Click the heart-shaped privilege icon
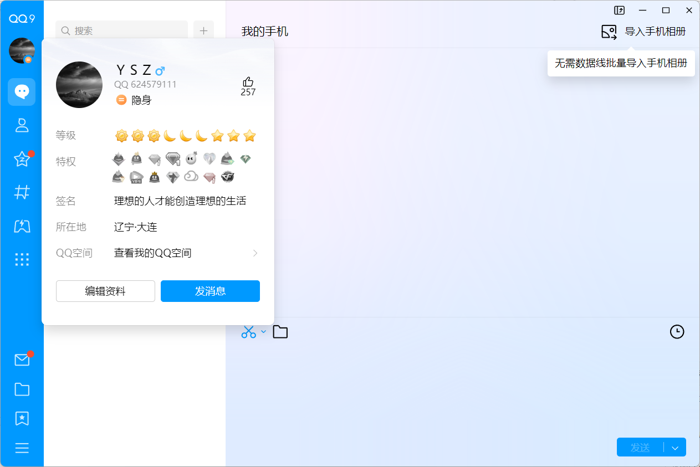The width and height of the screenshot is (700, 467). tap(209, 160)
